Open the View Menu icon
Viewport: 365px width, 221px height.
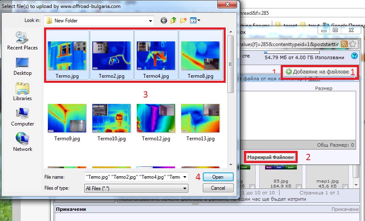point(193,20)
